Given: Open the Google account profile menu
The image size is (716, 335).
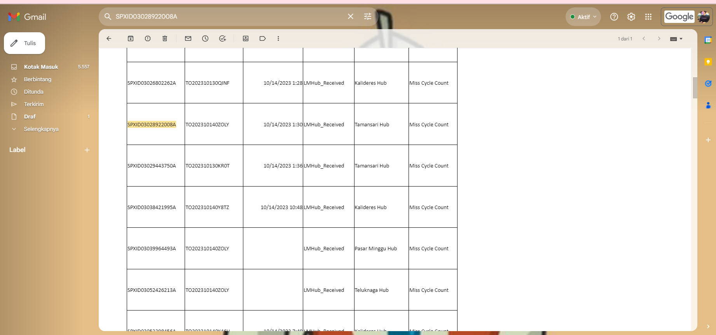Looking at the screenshot, I should click(x=704, y=17).
